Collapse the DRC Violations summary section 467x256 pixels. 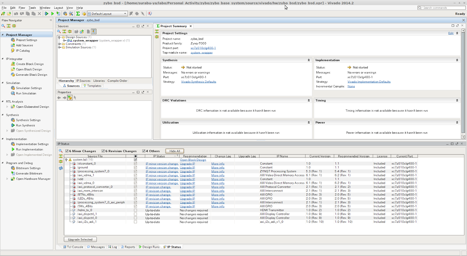click(x=309, y=100)
